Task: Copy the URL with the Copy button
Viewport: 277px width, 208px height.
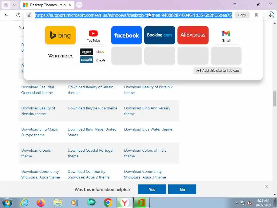Action: (x=242, y=15)
